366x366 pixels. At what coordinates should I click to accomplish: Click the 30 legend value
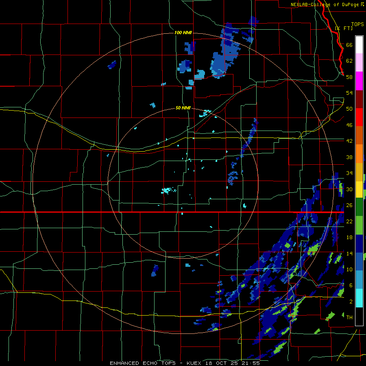coord(349,189)
